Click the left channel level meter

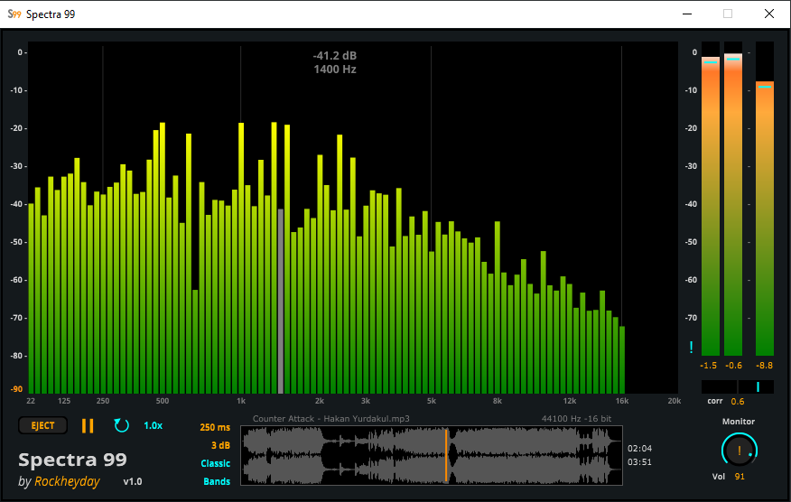[711, 208]
